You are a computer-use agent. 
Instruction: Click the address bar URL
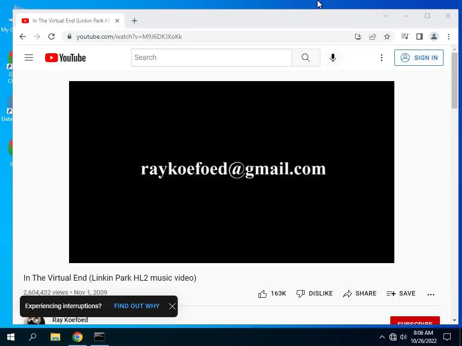tap(129, 37)
